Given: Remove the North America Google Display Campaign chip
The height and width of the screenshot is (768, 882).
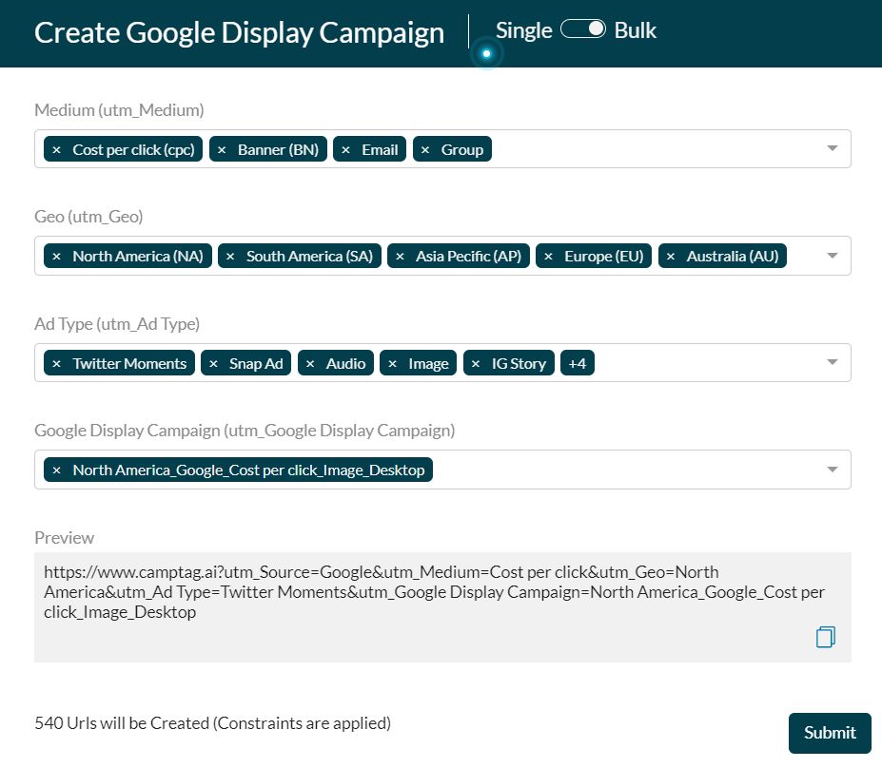Looking at the screenshot, I should coord(56,469).
